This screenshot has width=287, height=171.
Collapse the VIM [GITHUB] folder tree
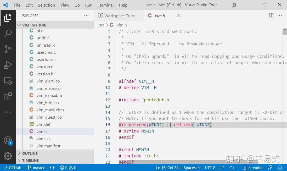[x=19, y=25]
